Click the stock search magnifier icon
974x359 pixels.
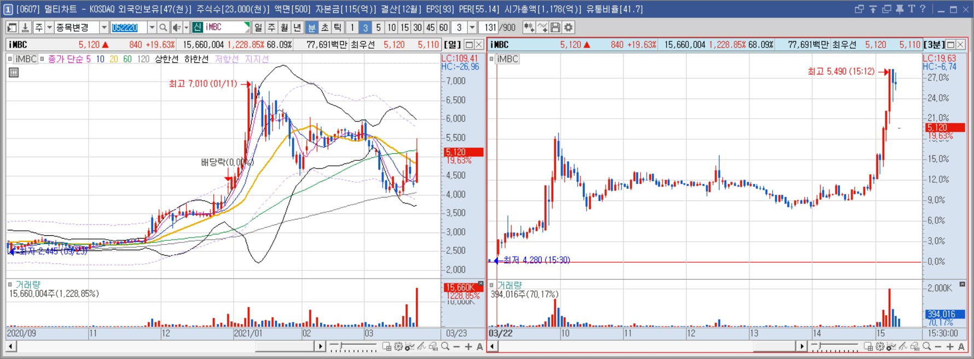[x=163, y=27]
